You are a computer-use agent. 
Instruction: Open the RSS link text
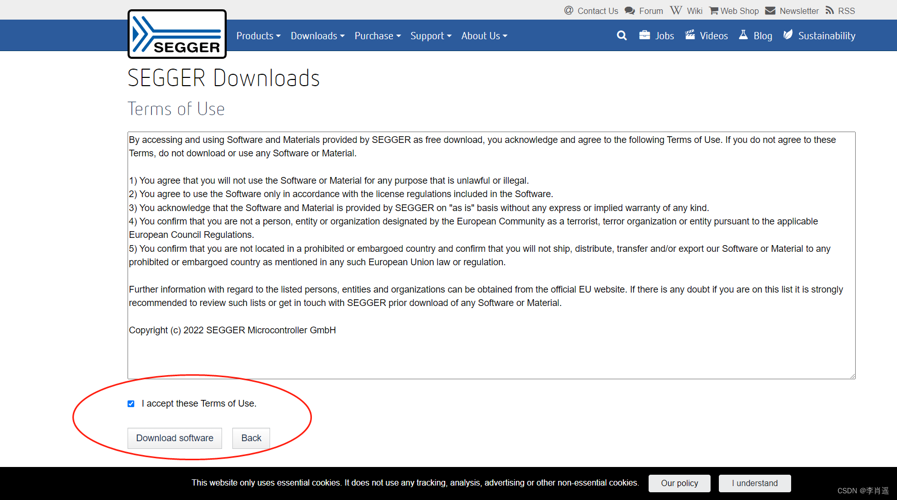tap(846, 11)
